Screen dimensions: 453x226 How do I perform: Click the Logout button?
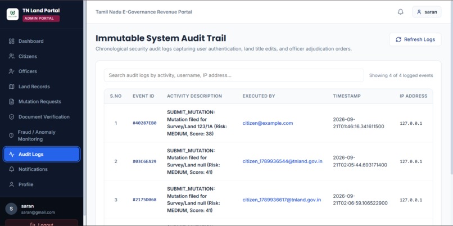(42, 223)
